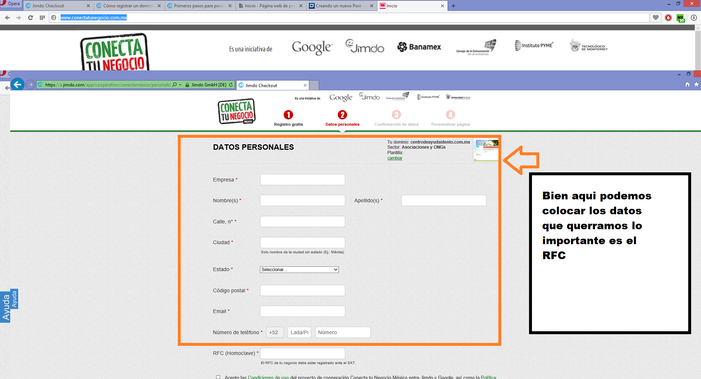Switch to Cómo registrar un dominio tab
Viewport: 701px width, 379px height.
129,6
